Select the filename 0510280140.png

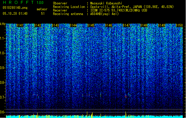15,8
